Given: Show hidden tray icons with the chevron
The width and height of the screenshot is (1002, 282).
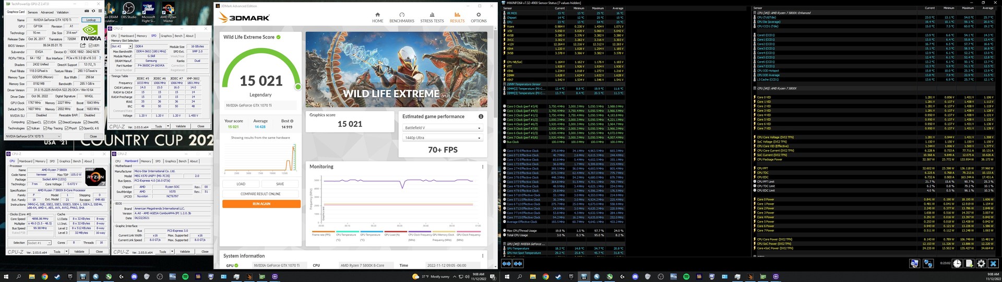Looking at the screenshot, I should 455,277.
